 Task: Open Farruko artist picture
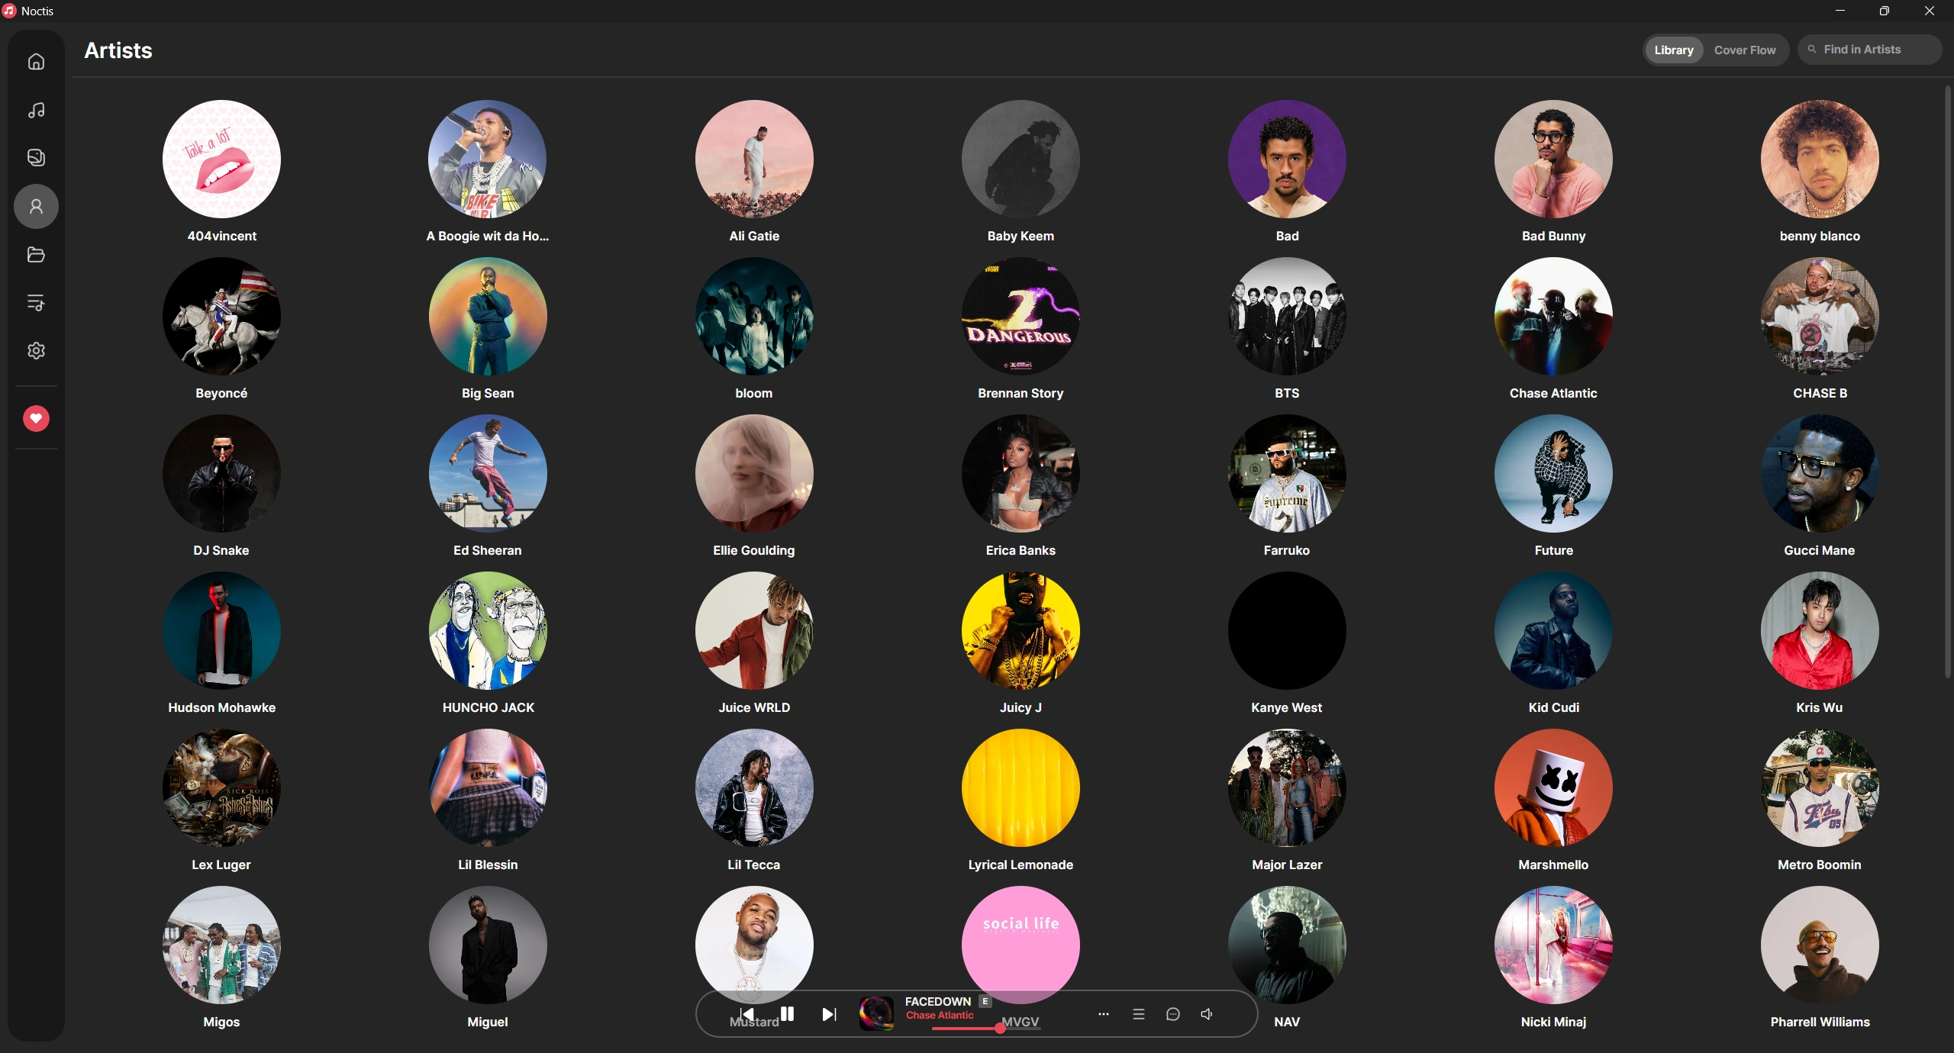(x=1287, y=473)
